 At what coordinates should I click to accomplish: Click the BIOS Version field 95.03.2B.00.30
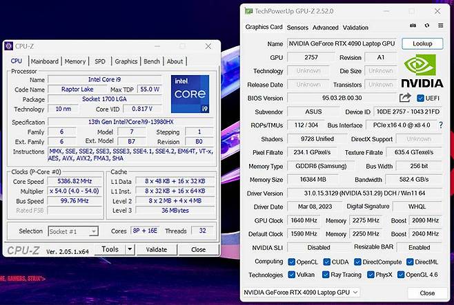342,98
